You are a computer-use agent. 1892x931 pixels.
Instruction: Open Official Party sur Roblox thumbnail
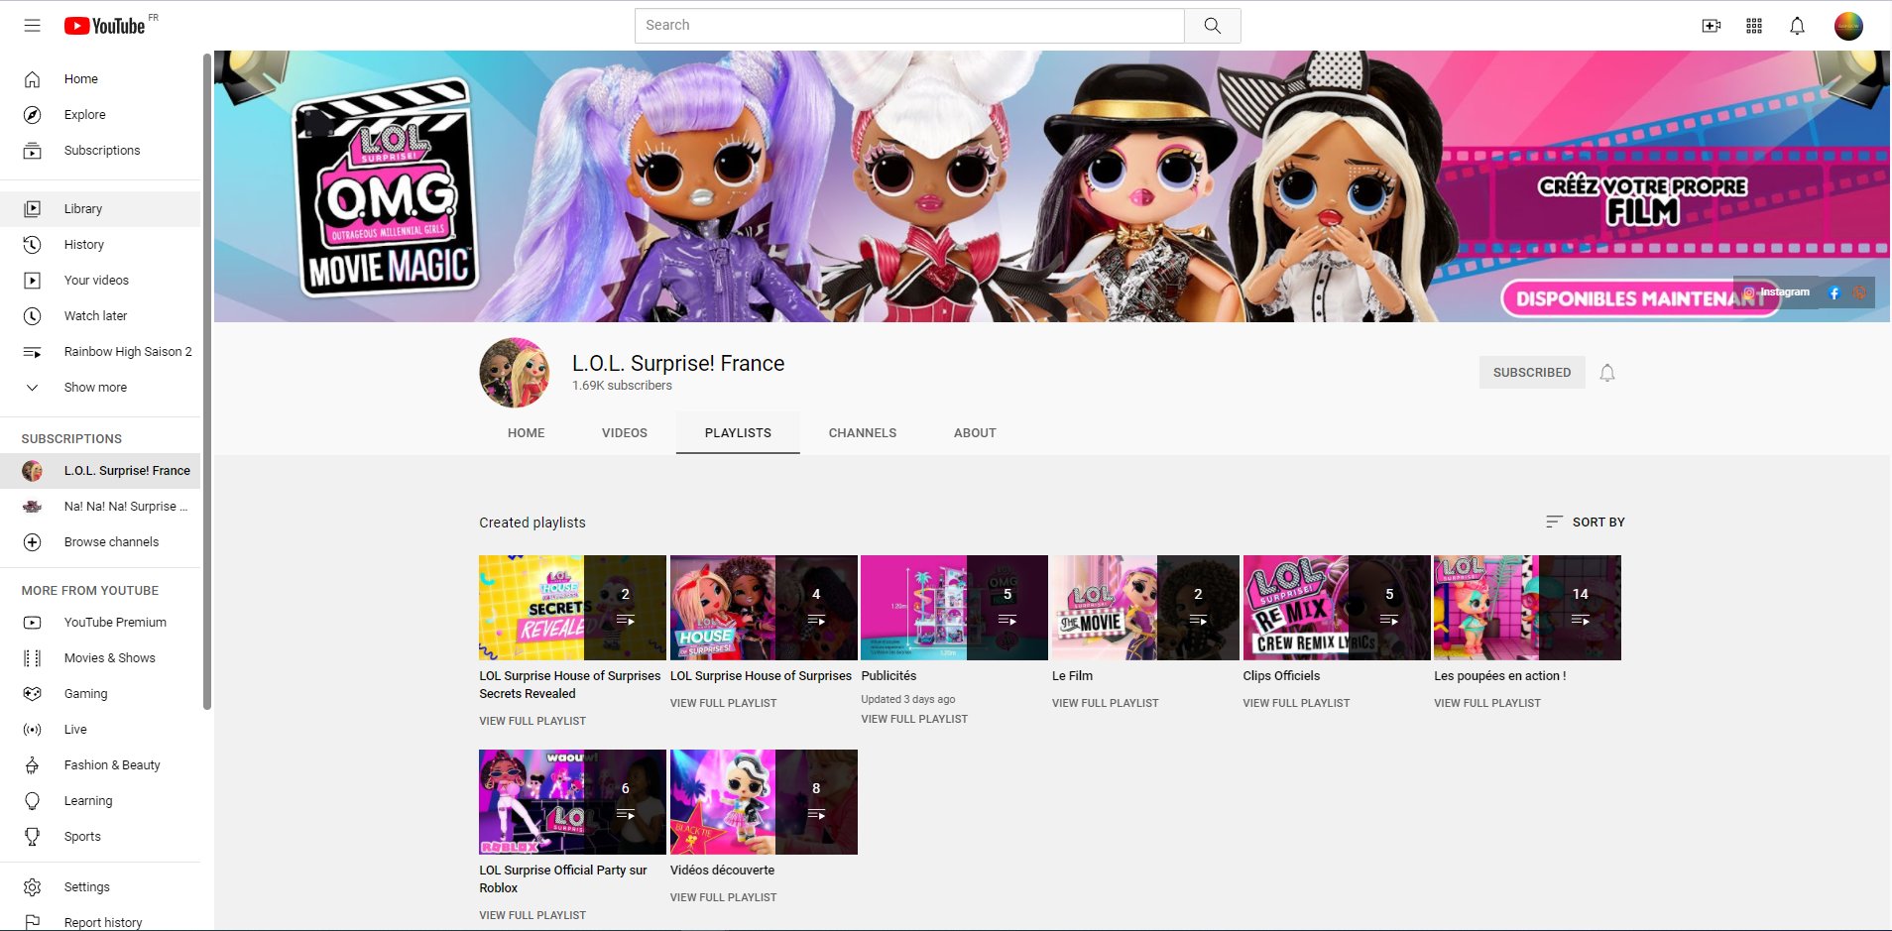point(572,802)
